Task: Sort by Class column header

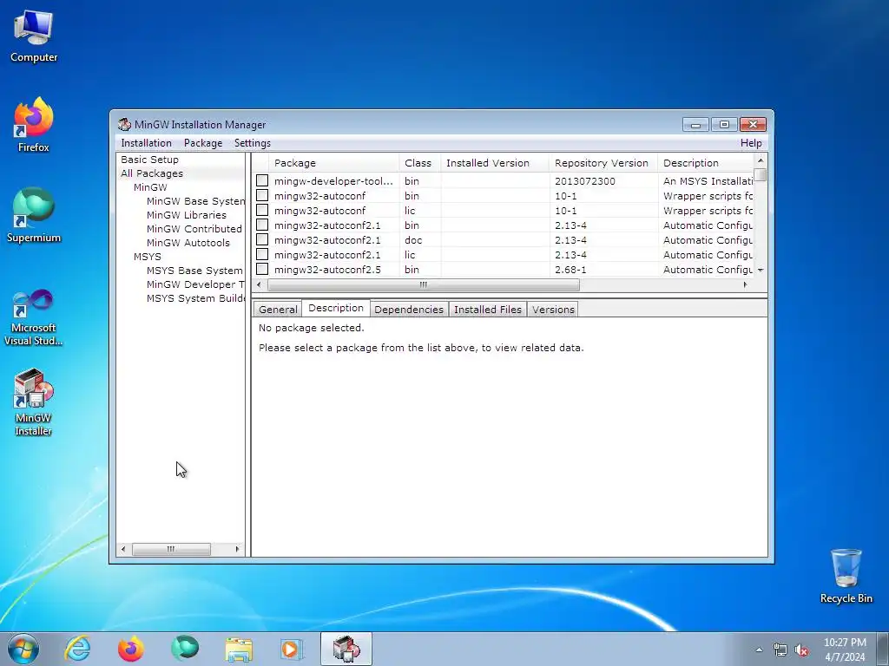Action: coord(419,163)
